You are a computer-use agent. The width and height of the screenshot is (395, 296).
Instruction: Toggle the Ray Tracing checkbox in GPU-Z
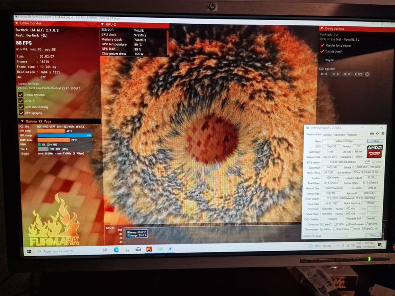pos(335,229)
